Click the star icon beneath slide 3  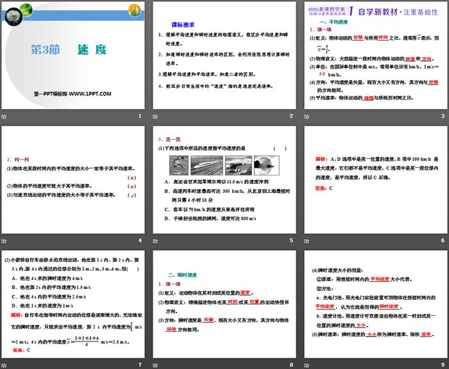point(307,116)
